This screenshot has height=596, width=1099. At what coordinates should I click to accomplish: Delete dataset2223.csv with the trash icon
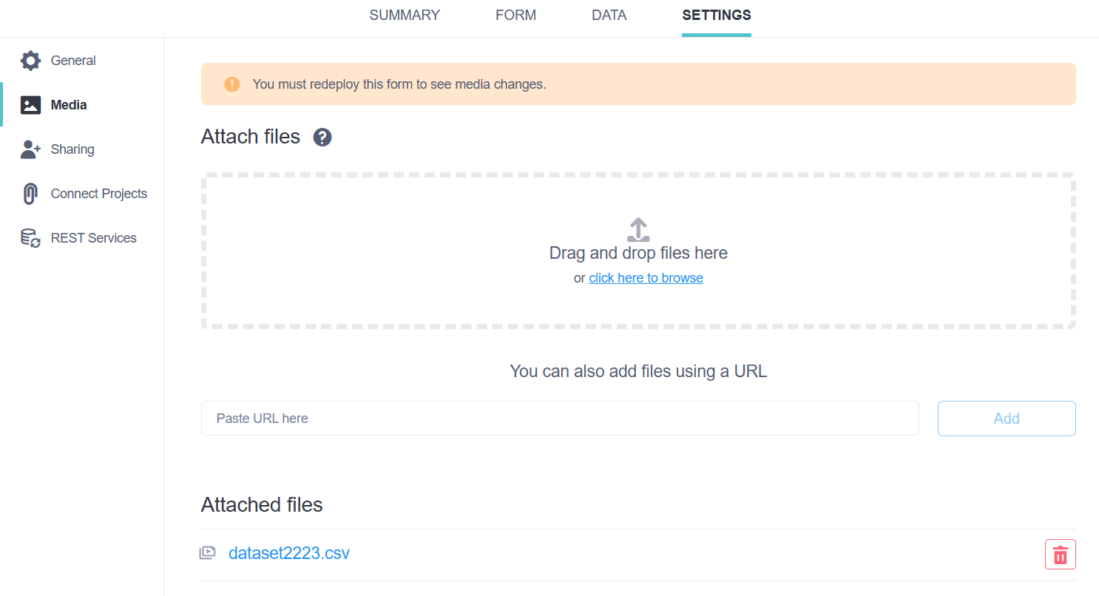pos(1060,554)
